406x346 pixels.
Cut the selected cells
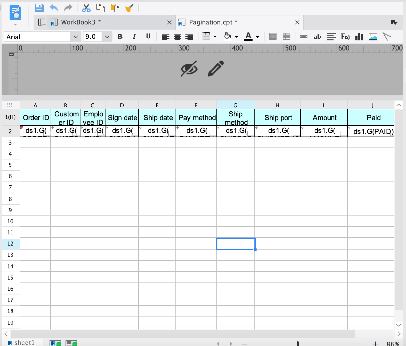pos(86,8)
